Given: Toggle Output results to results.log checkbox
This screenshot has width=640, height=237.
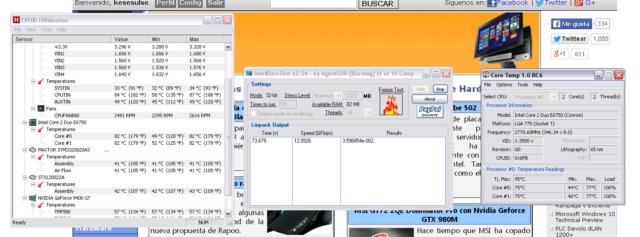Looking at the screenshot, I should (x=254, y=113).
